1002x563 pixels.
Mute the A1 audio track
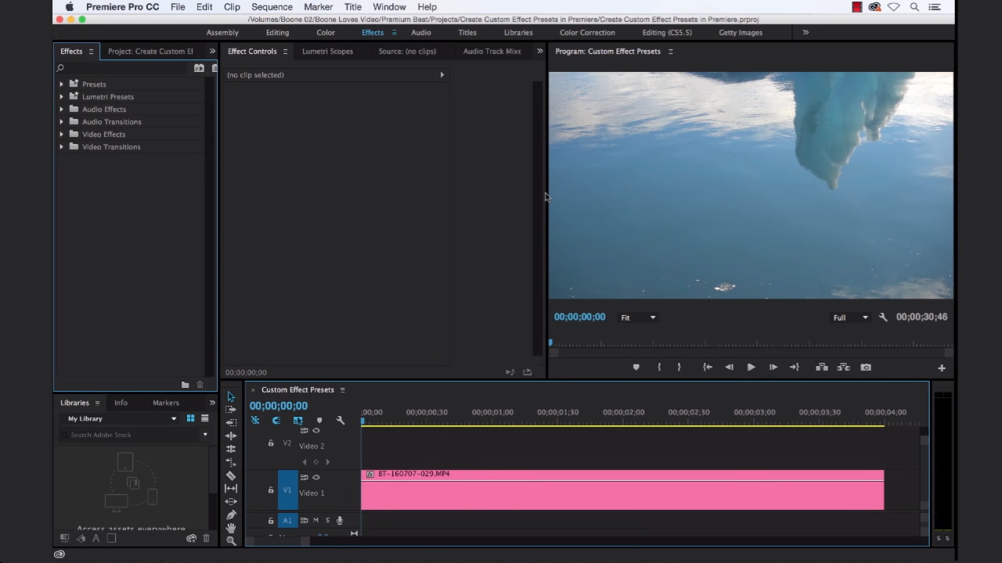coord(315,521)
